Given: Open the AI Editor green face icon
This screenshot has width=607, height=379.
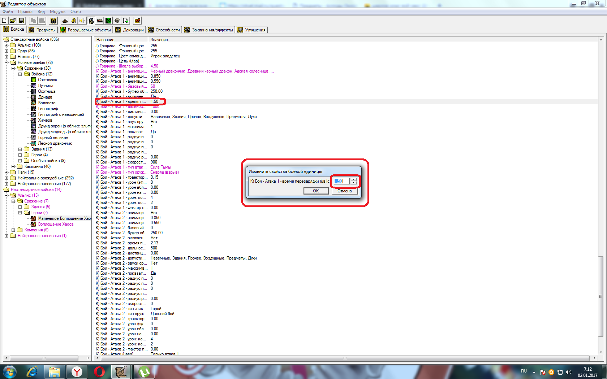Looking at the screenshot, I should (x=108, y=21).
